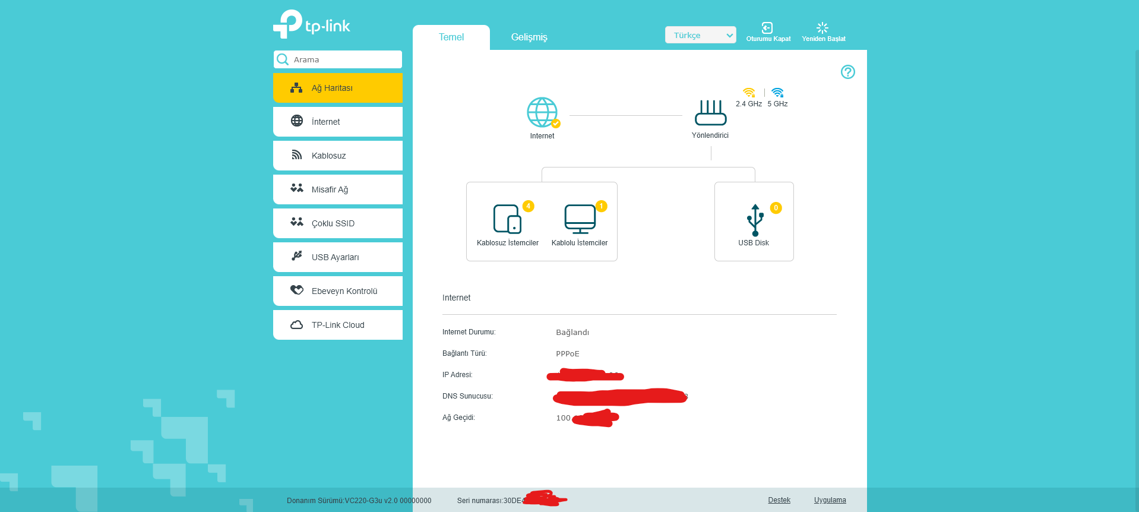This screenshot has width=1139, height=512.
Task: Click the Bağlantı Türü label
Action: tap(464, 353)
